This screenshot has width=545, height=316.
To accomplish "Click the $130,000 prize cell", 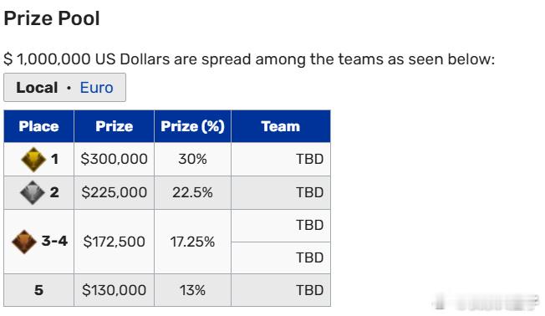I will (114, 290).
